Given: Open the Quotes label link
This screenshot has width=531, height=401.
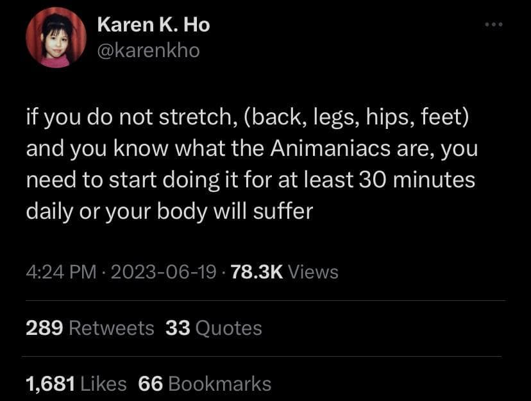Looking at the screenshot, I should click(x=228, y=328).
